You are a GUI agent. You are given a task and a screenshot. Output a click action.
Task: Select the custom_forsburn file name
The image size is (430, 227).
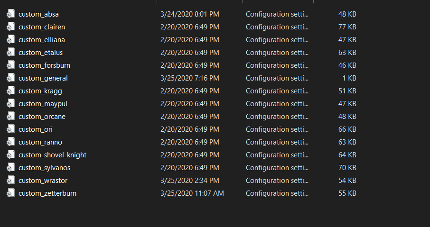tap(44, 65)
